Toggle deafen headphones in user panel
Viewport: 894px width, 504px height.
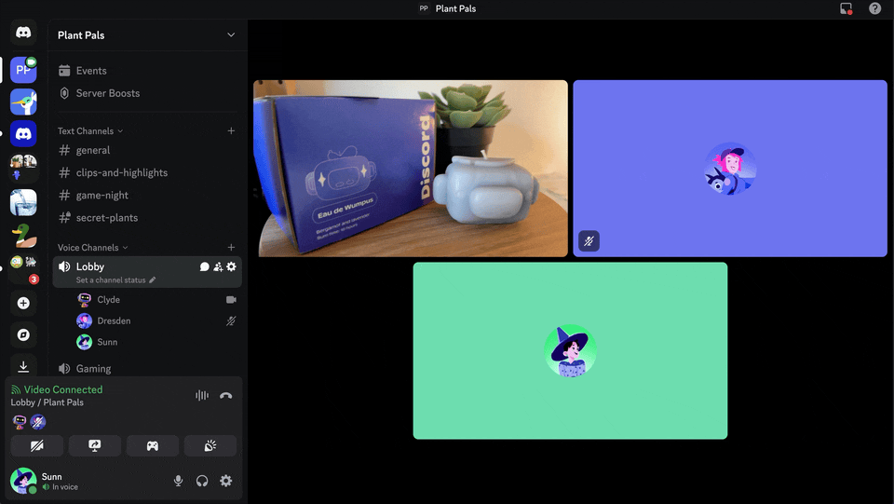click(202, 481)
